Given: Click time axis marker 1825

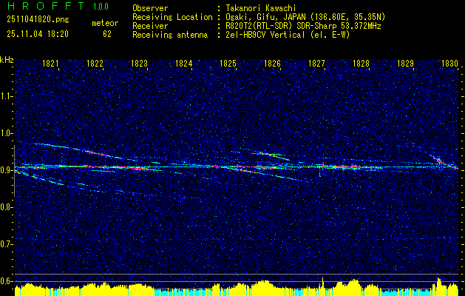Looking at the screenshot, I should pos(228,63).
